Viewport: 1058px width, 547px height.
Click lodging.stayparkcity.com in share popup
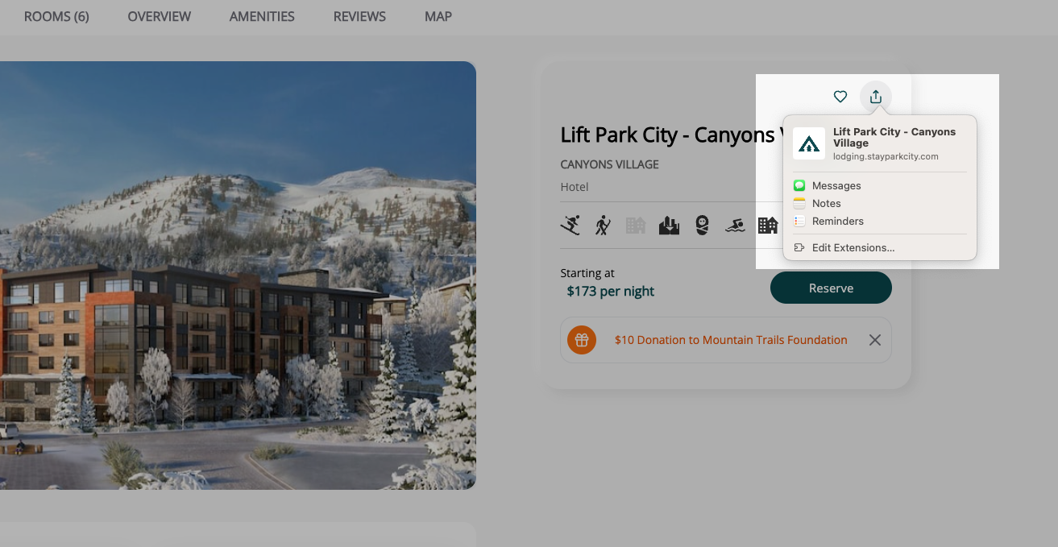[886, 156]
